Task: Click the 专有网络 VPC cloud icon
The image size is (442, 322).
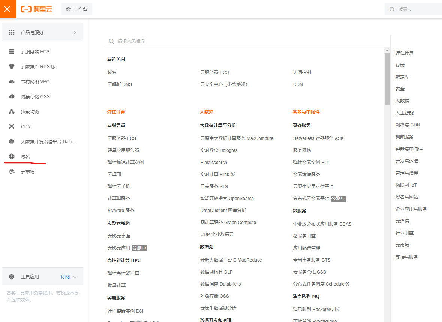Action: [x=12, y=81]
